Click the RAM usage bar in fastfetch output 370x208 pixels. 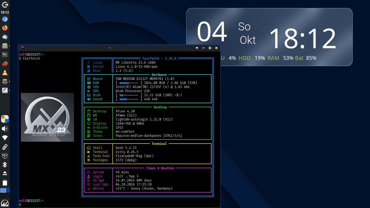pyautogui.click(x=129, y=83)
